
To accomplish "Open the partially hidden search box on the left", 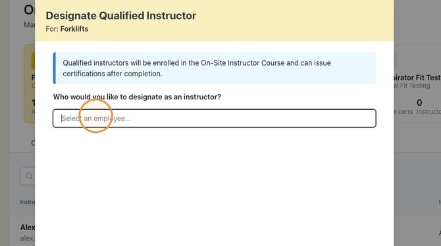I will (x=28, y=176).
